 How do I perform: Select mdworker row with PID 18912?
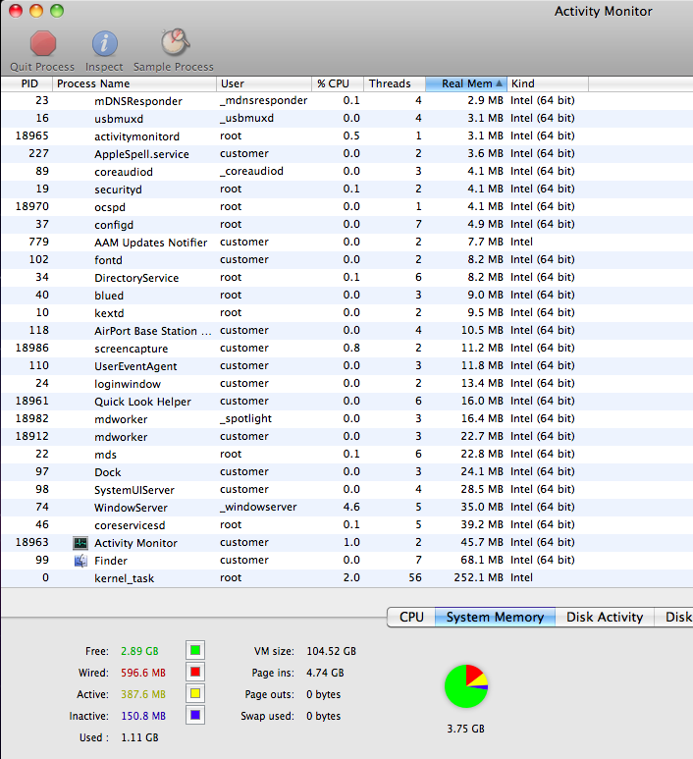pyautogui.click(x=346, y=436)
